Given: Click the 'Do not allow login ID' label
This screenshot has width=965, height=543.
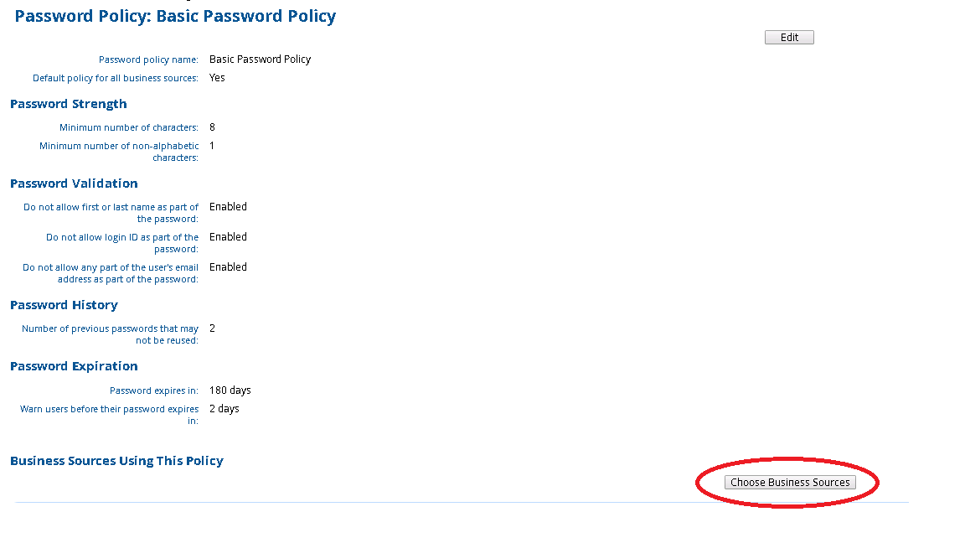Looking at the screenshot, I should (122, 243).
